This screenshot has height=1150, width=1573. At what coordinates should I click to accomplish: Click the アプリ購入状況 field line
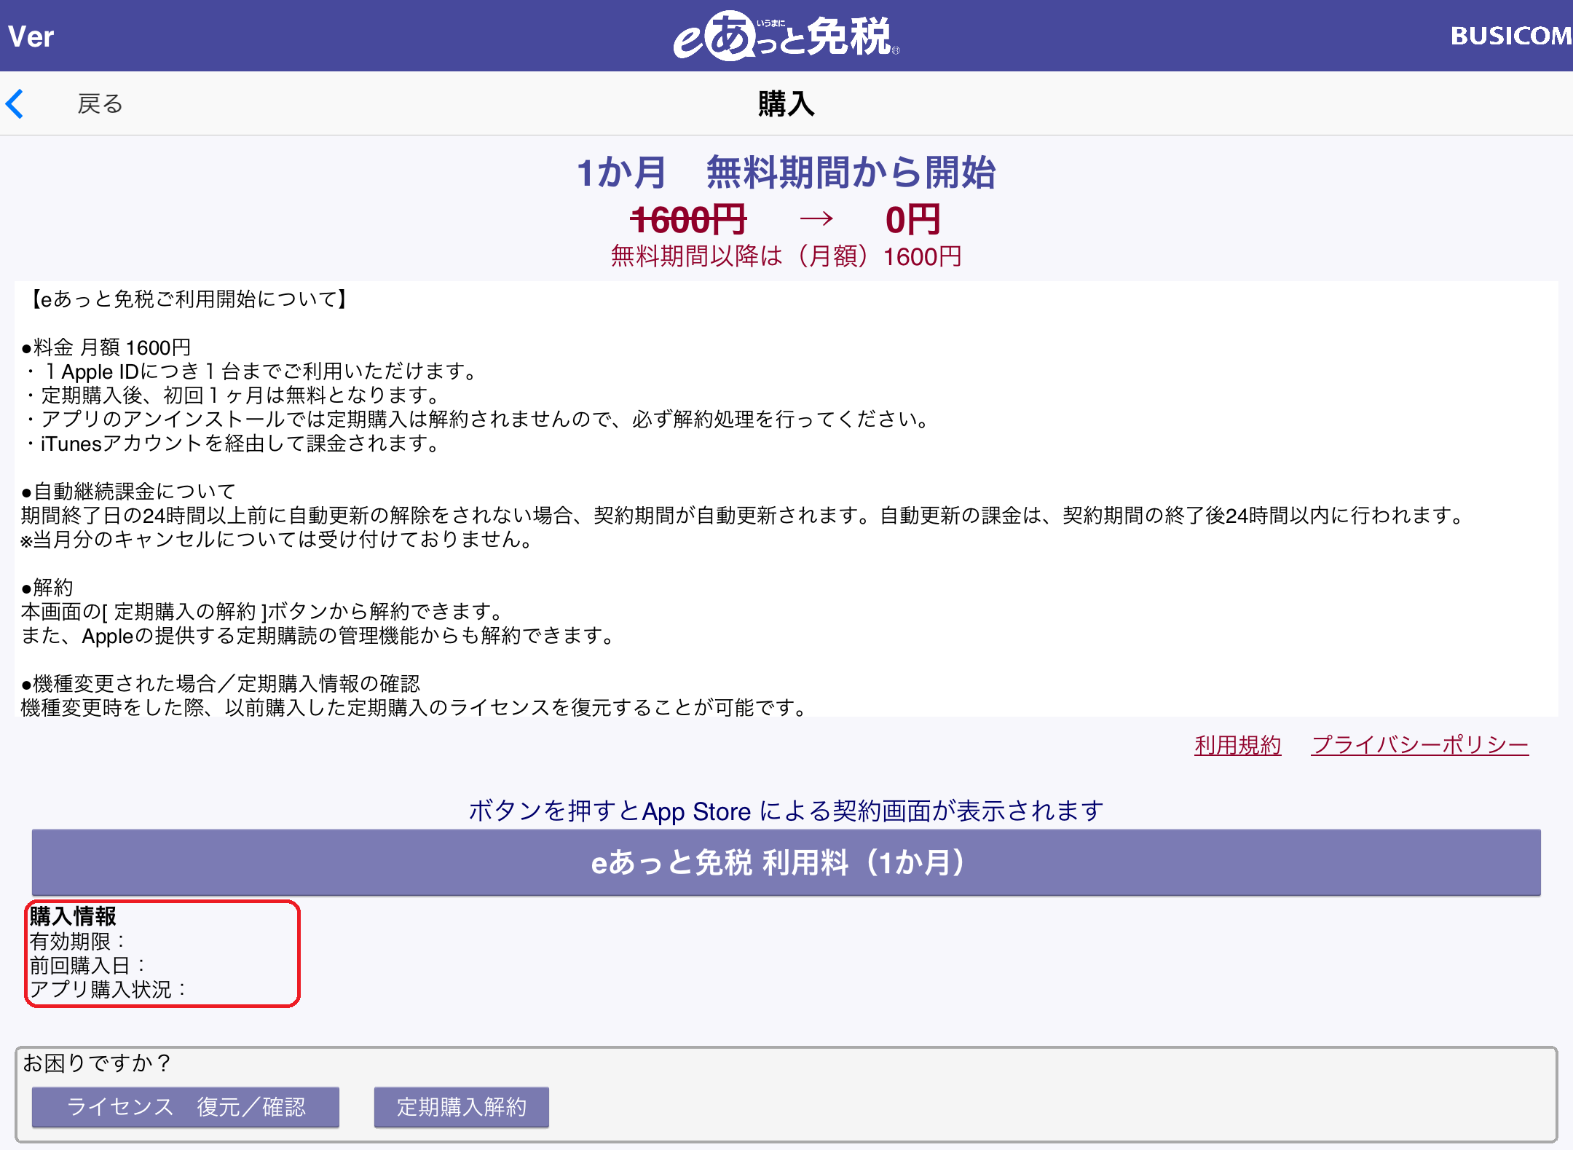coord(108,989)
